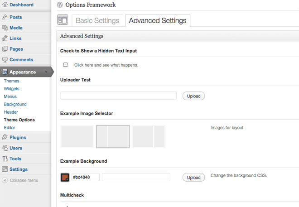Click the Options Framework page title
The width and height of the screenshot is (299, 207).
point(91,5)
